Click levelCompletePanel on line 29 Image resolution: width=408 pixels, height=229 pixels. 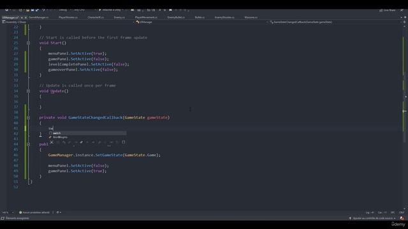(x=68, y=64)
